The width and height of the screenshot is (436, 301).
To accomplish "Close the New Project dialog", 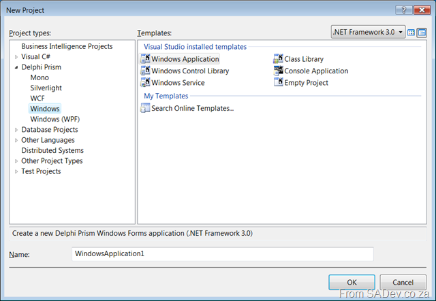I will pos(422,10).
